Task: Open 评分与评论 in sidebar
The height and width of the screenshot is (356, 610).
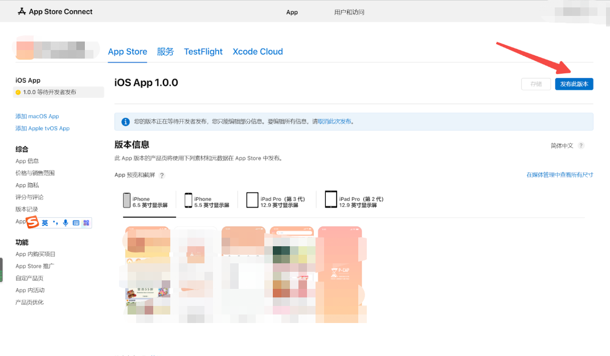Action: point(30,197)
